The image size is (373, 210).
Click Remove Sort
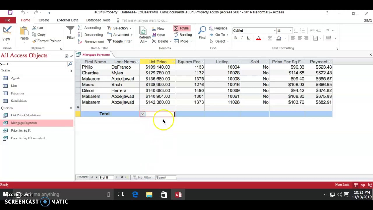pos(91,41)
